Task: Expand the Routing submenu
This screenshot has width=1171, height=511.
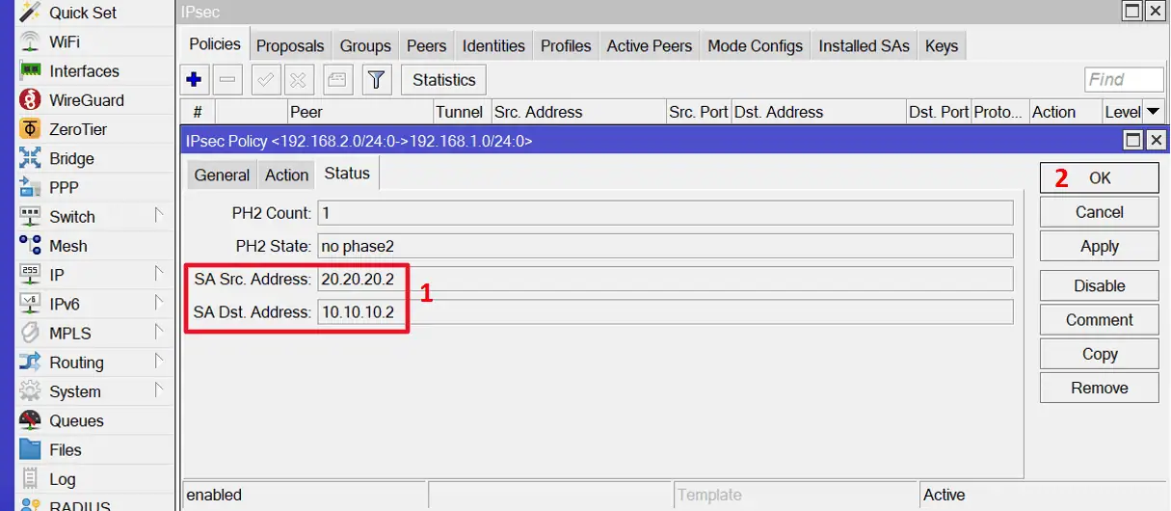Action: [159, 363]
